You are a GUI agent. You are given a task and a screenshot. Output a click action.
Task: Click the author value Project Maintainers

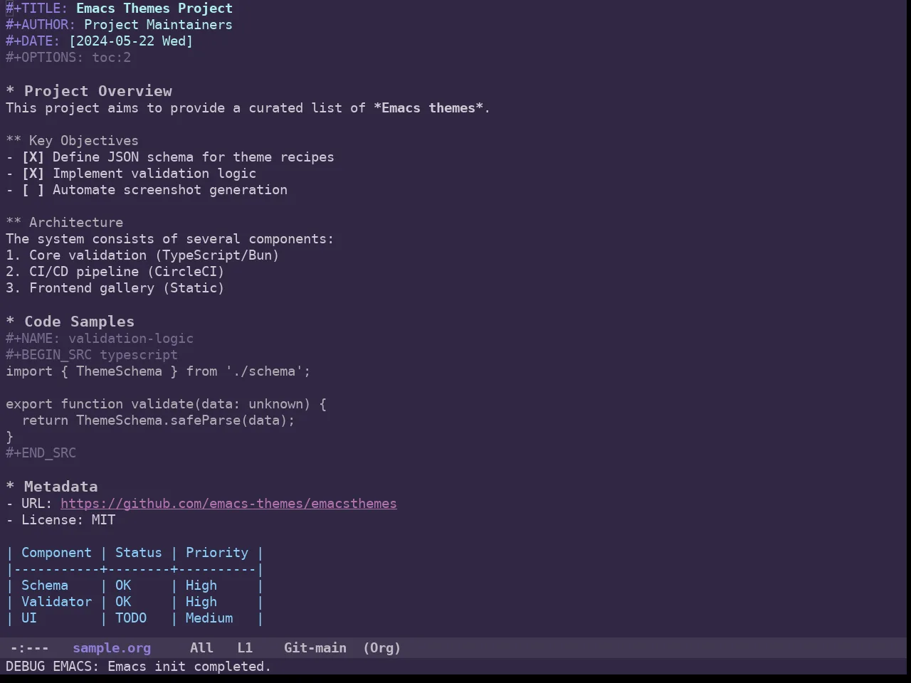(158, 25)
